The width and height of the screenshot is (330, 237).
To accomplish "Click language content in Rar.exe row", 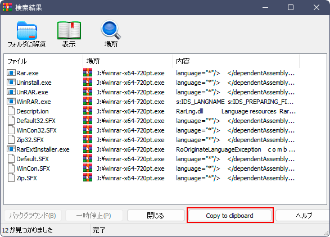I will (x=236, y=73).
